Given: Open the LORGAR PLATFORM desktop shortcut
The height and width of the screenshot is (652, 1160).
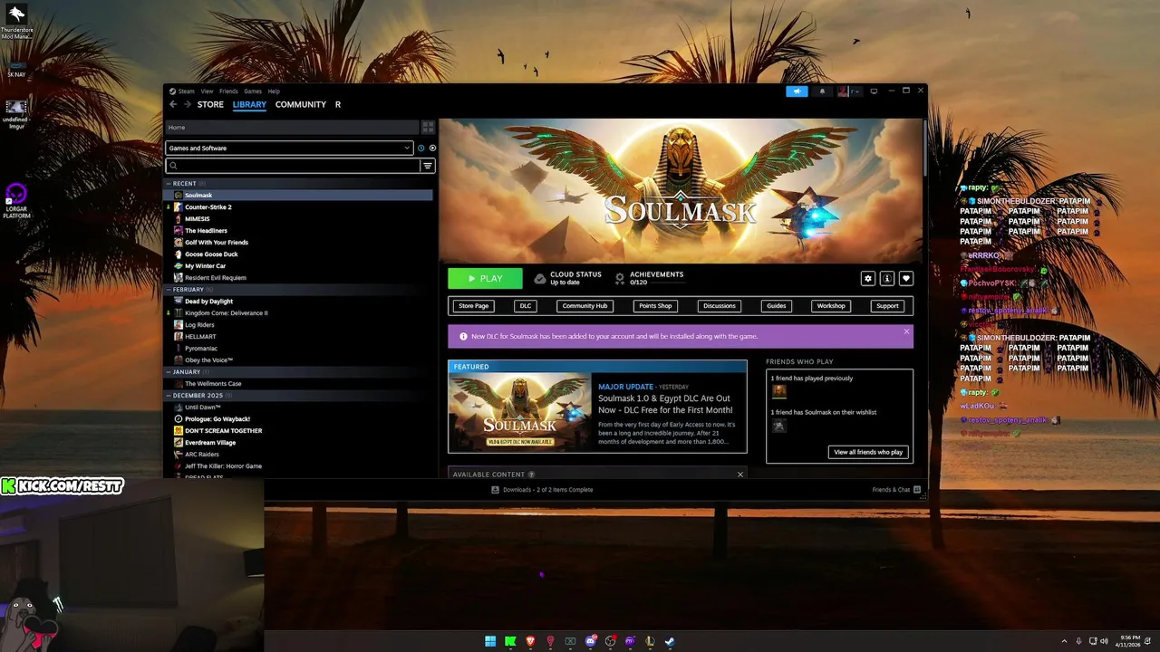Looking at the screenshot, I should (16, 201).
